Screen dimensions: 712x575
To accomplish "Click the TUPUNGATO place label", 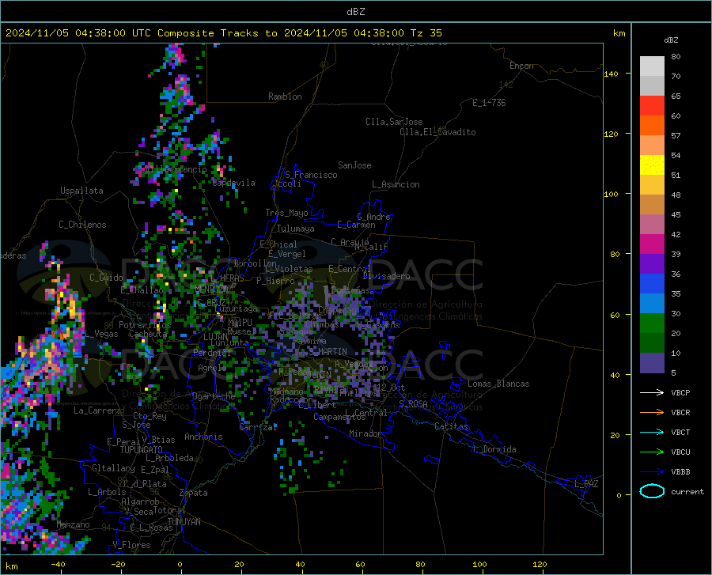I will (x=142, y=450).
